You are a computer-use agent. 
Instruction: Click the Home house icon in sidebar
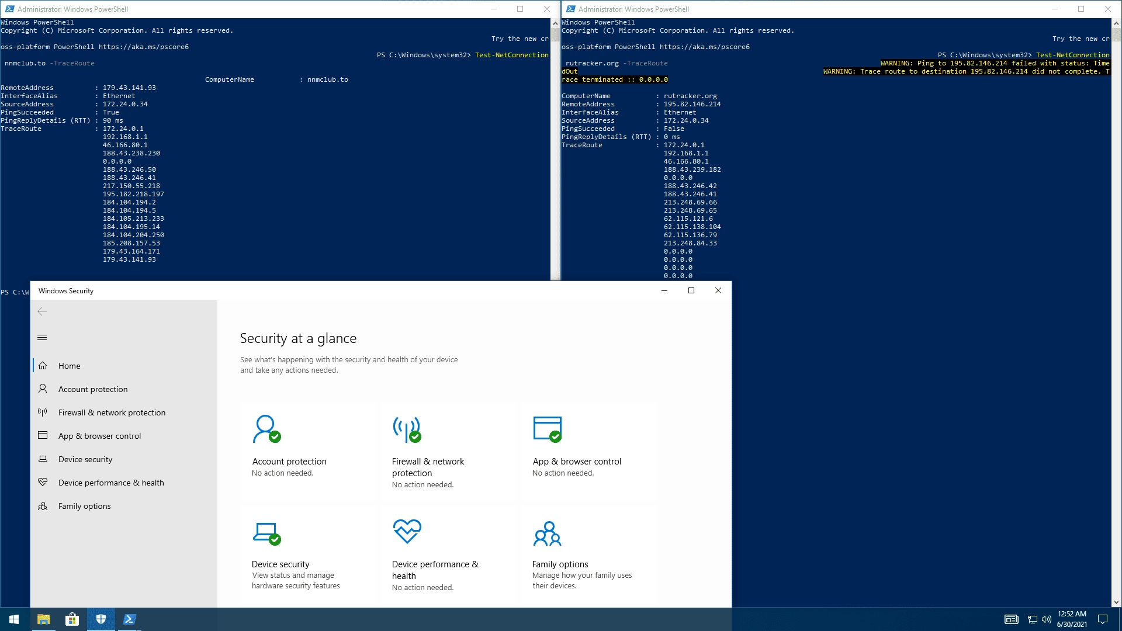pyautogui.click(x=43, y=366)
